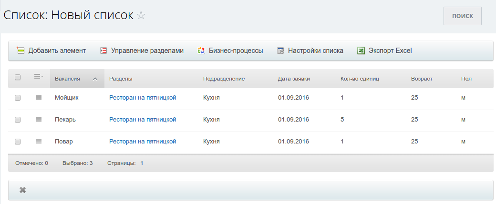Tick the select-all checkbox in the table header

coord(18,77)
